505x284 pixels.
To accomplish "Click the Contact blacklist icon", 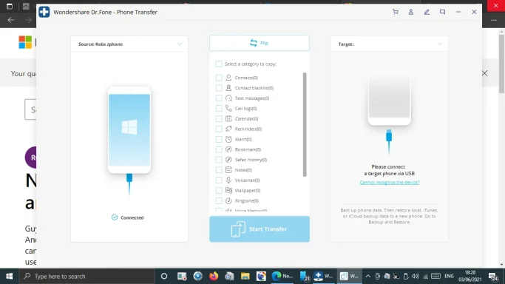I will coord(228,88).
